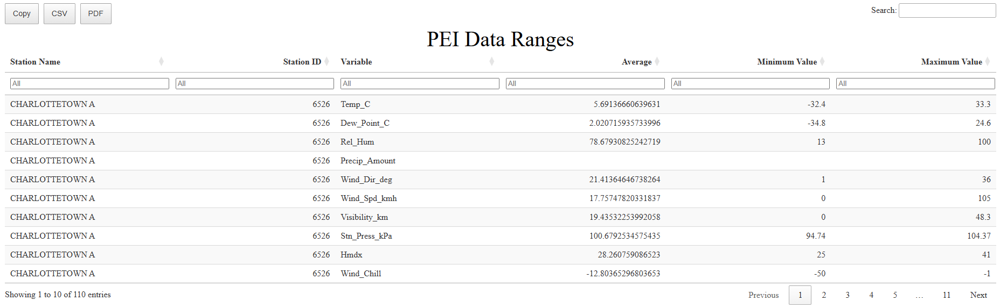Click the Variable column filter box

point(420,83)
